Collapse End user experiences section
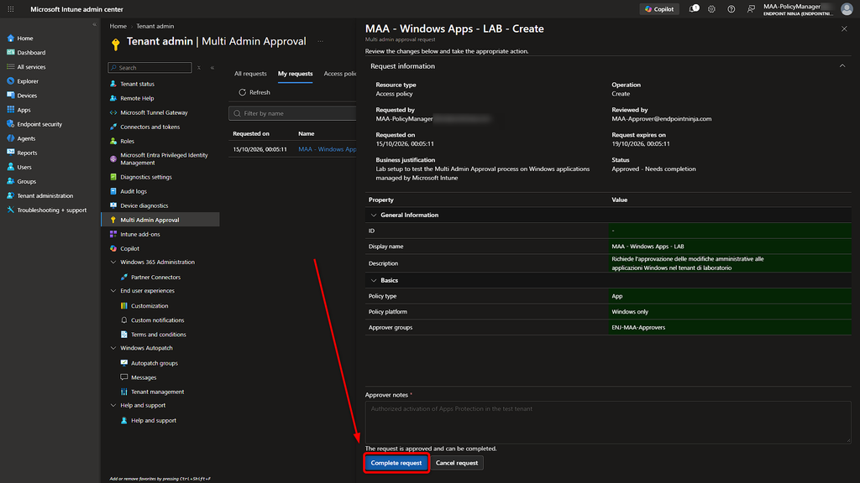This screenshot has width=860, height=483. point(113,291)
